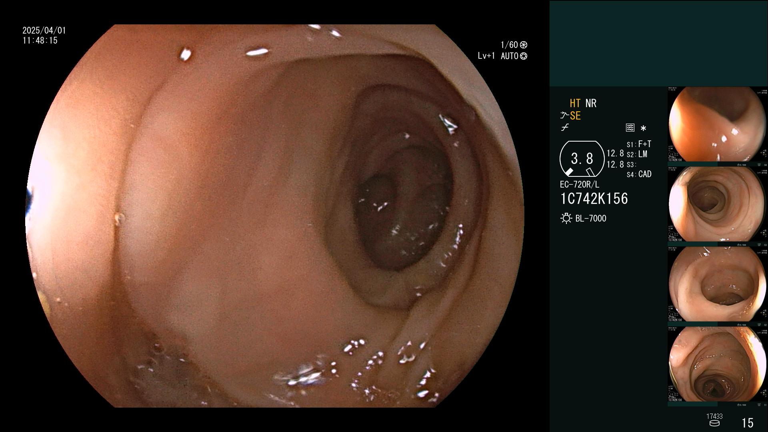Open the third thumbnail with pale wide lumen
The height and width of the screenshot is (432, 768).
[718, 284]
